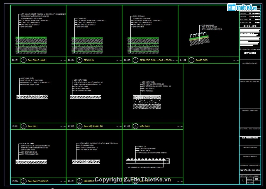Select the B-109 water tank section drawing

coord(143,46)
